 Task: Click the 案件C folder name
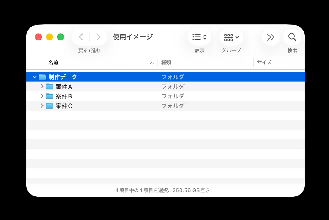(64, 106)
